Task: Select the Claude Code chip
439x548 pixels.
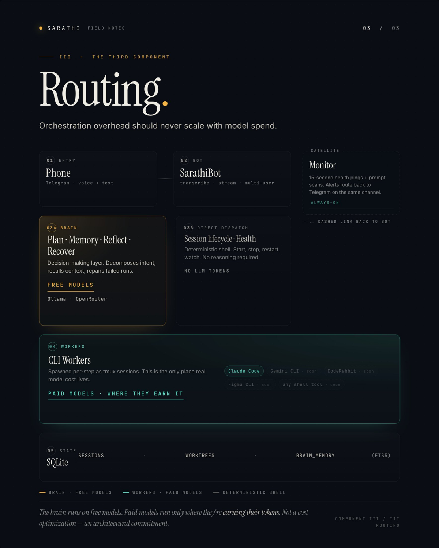Action: 244,371
